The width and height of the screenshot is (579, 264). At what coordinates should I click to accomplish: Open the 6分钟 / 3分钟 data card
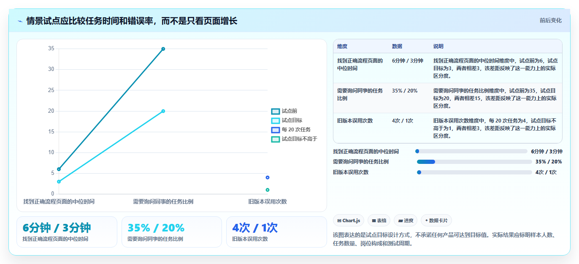[x=67, y=232]
